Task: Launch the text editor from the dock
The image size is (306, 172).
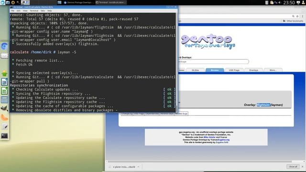Action: pos(4,127)
